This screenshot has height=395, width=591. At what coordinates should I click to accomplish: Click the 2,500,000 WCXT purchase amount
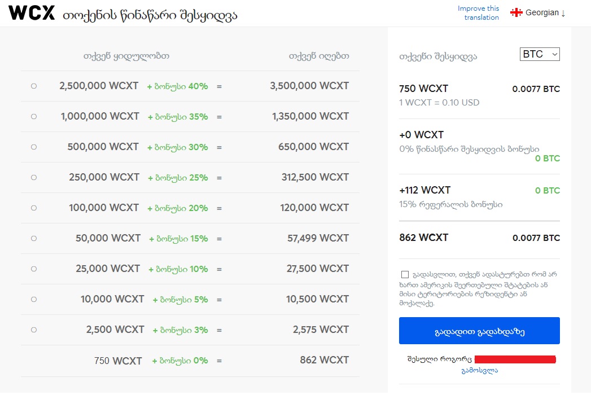click(x=99, y=86)
